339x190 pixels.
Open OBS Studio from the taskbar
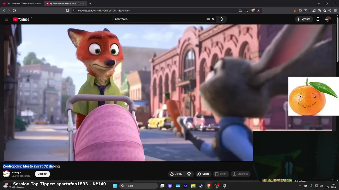pyautogui.click(x=217, y=186)
